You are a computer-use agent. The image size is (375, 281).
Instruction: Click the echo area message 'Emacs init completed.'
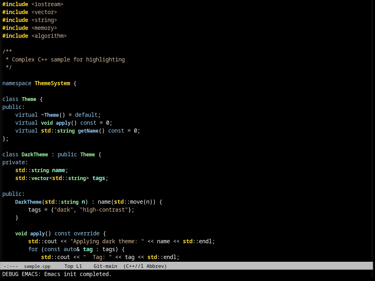pyautogui.click(x=78, y=274)
